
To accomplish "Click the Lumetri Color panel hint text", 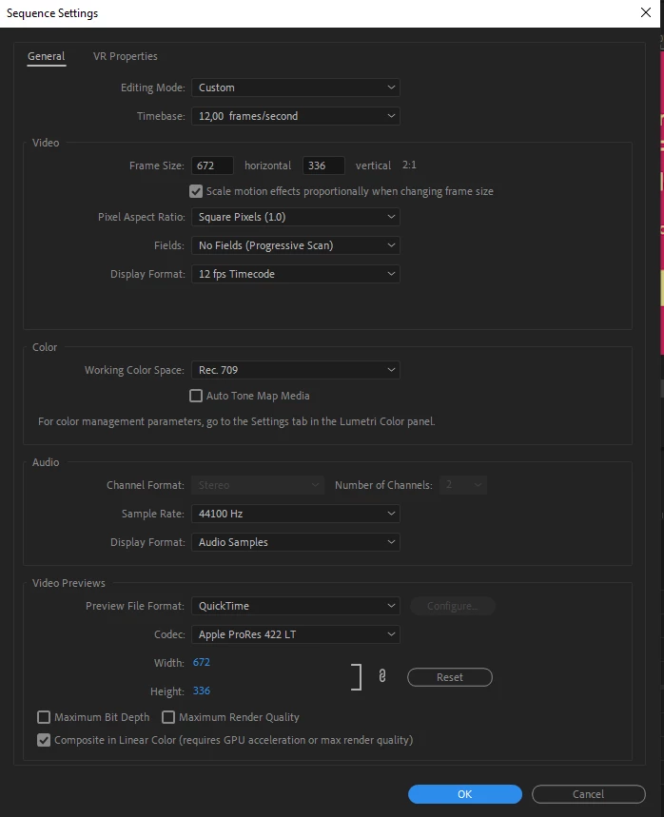I will tap(236, 421).
